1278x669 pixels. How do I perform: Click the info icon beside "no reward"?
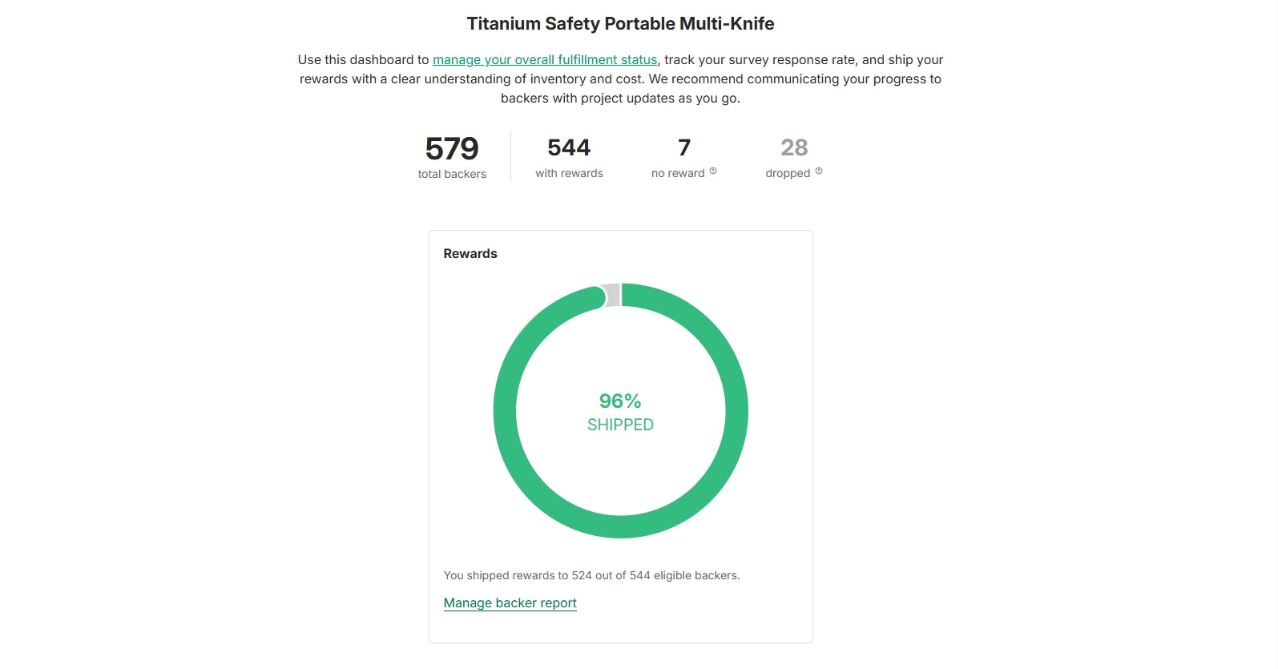tap(713, 171)
